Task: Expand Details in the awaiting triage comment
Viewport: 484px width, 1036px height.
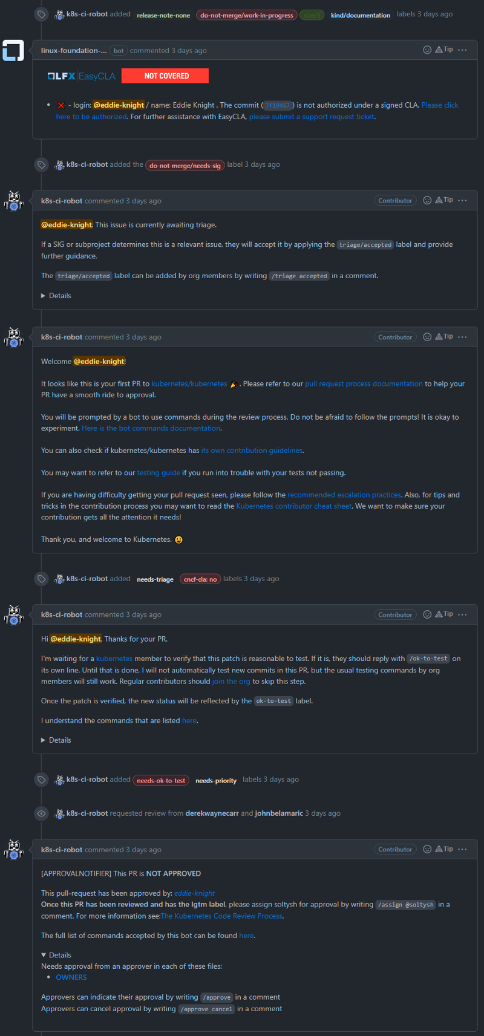Action: tap(56, 296)
